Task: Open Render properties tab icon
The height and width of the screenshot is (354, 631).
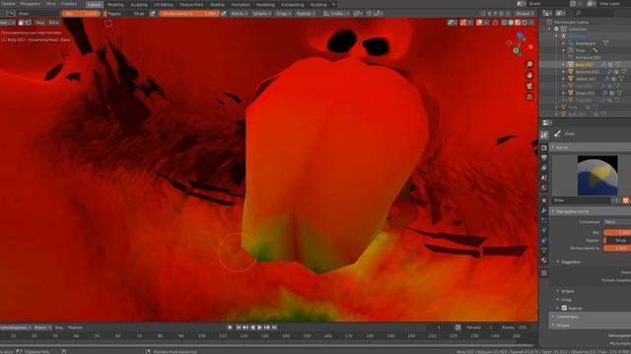Action: [x=544, y=147]
